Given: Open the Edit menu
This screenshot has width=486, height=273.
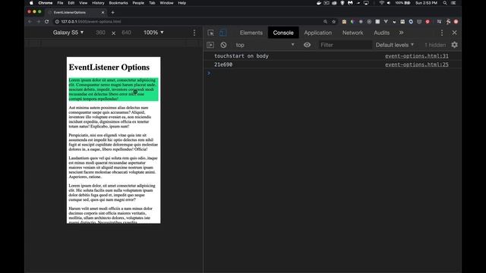Looking at the screenshot, I should (71, 3).
